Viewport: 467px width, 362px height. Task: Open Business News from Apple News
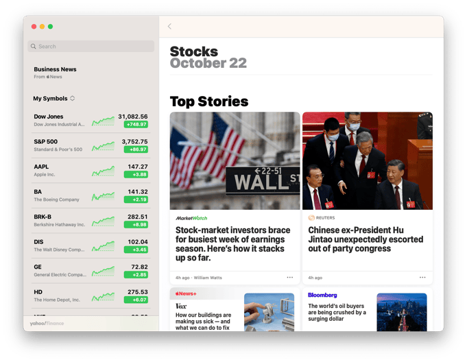pyautogui.click(x=55, y=73)
